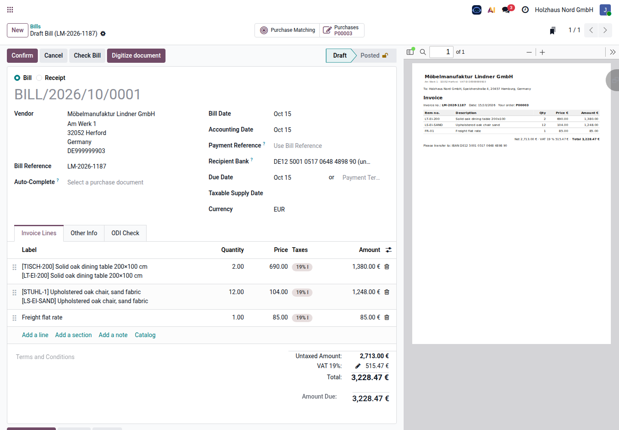Zoom in the PDF preview
Viewport: 619px width, 430px height.
point(542,52)
